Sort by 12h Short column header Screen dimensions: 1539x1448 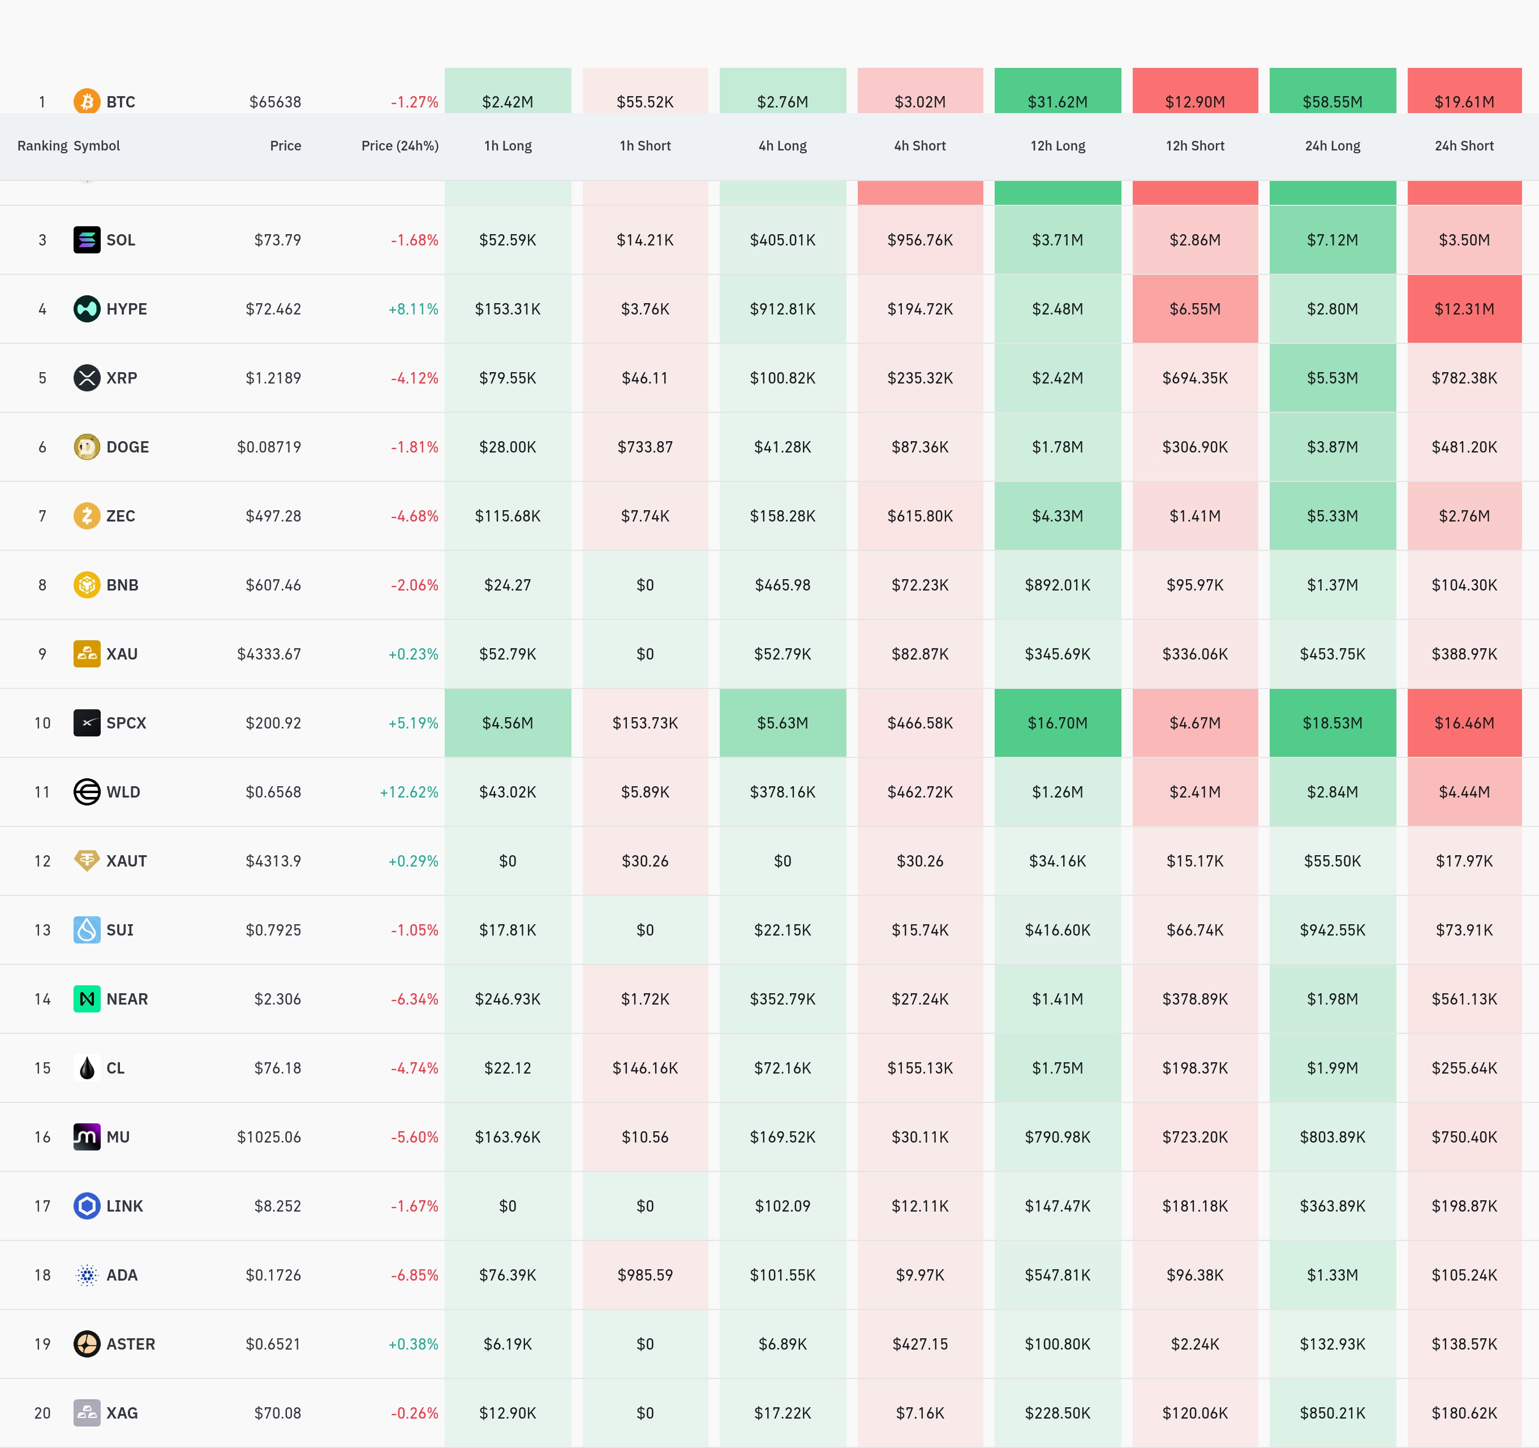1196,145
